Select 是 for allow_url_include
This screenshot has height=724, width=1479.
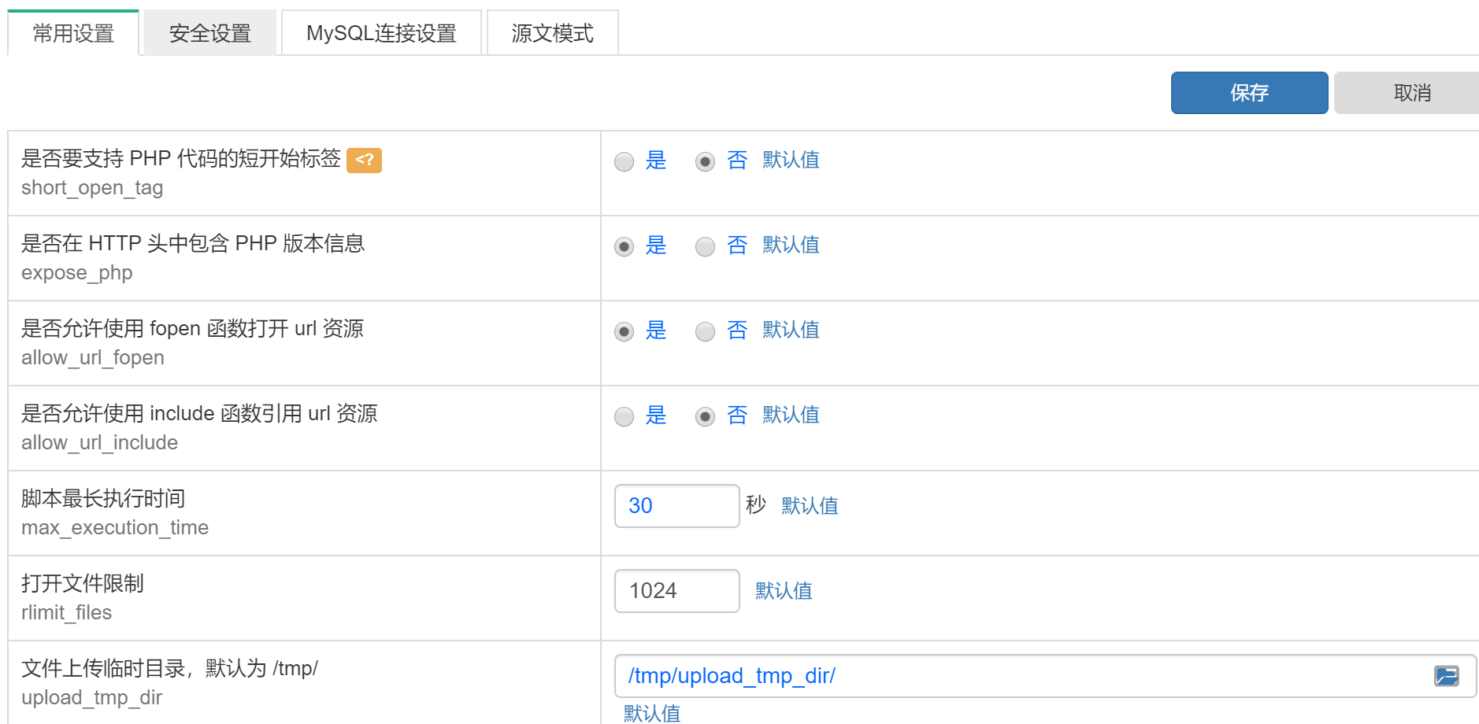(625, 416)
